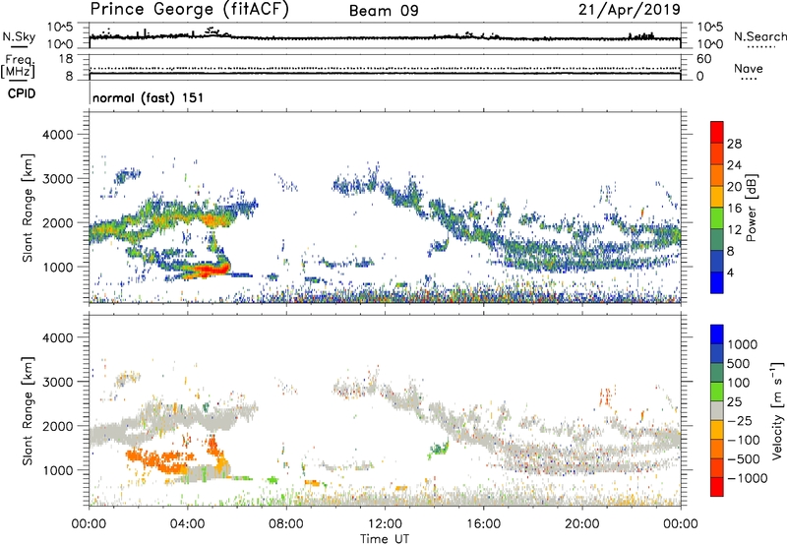Click the '16' label on power color bar
Viewport: 787px width, 545px height.
tap(734, 209)
